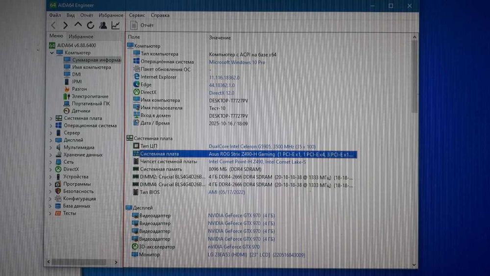Viewport: 490px width, 276px height.
Task: Click the Отчёт report button
Action: [142, 25]
